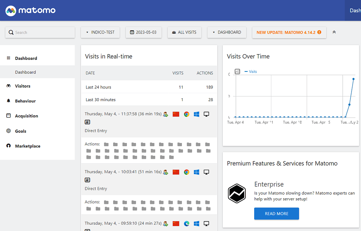Click the orange update warning icon
Screen dimensions: 361x231
click(319, 32)
